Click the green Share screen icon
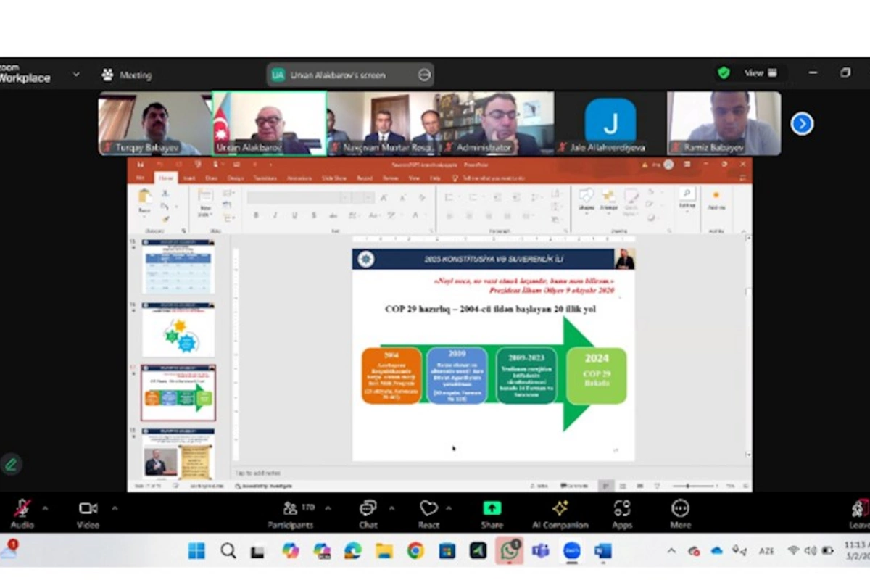Image resolution: width=870 pixels, height=580 pixels. 492,508
